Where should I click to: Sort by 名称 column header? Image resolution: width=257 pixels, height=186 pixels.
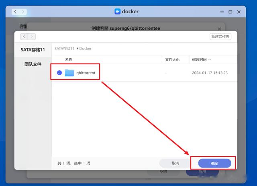coord(69,59)
